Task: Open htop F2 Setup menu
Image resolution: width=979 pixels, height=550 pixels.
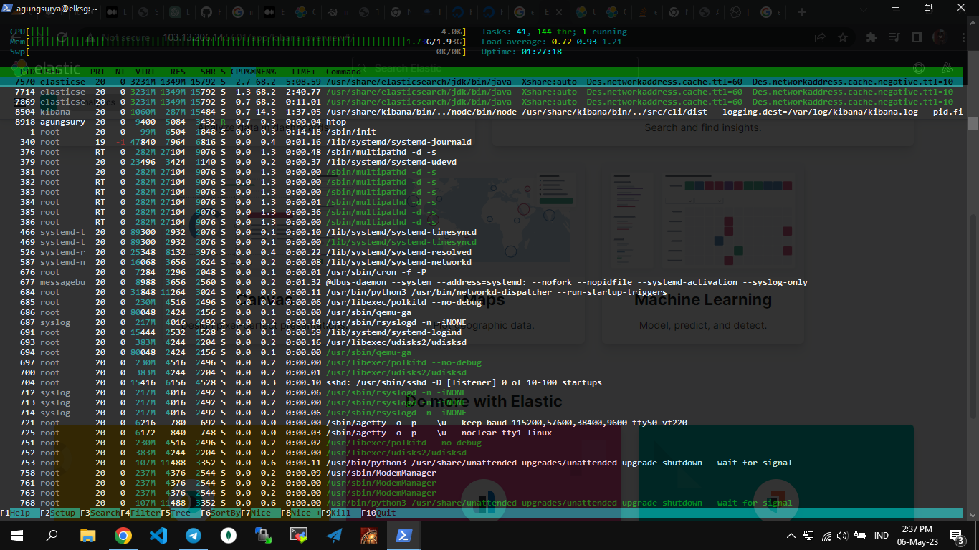Action: click(62, 513)
